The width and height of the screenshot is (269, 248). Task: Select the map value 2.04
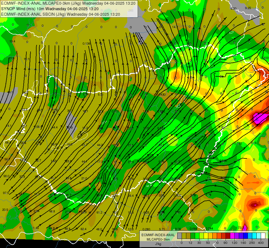(37, 211)
